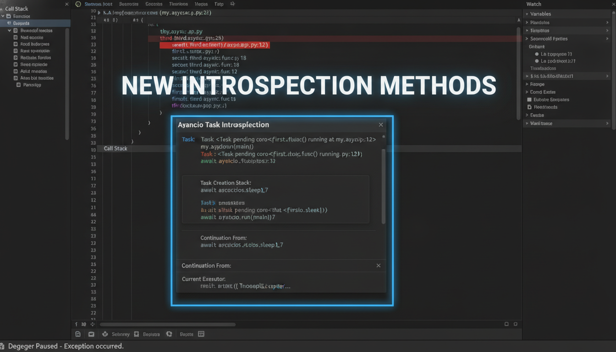Viewport: 616px width, 352px height.
Task: Click the icon beside 'Rocd Sufarpres'
Action: [16, 44]
